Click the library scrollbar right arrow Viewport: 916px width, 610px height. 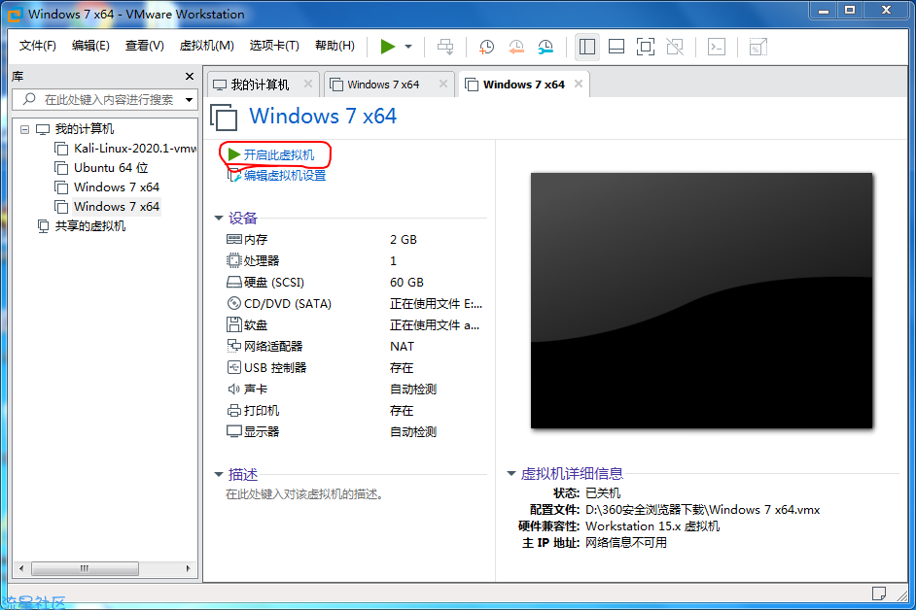coord(188,568)
